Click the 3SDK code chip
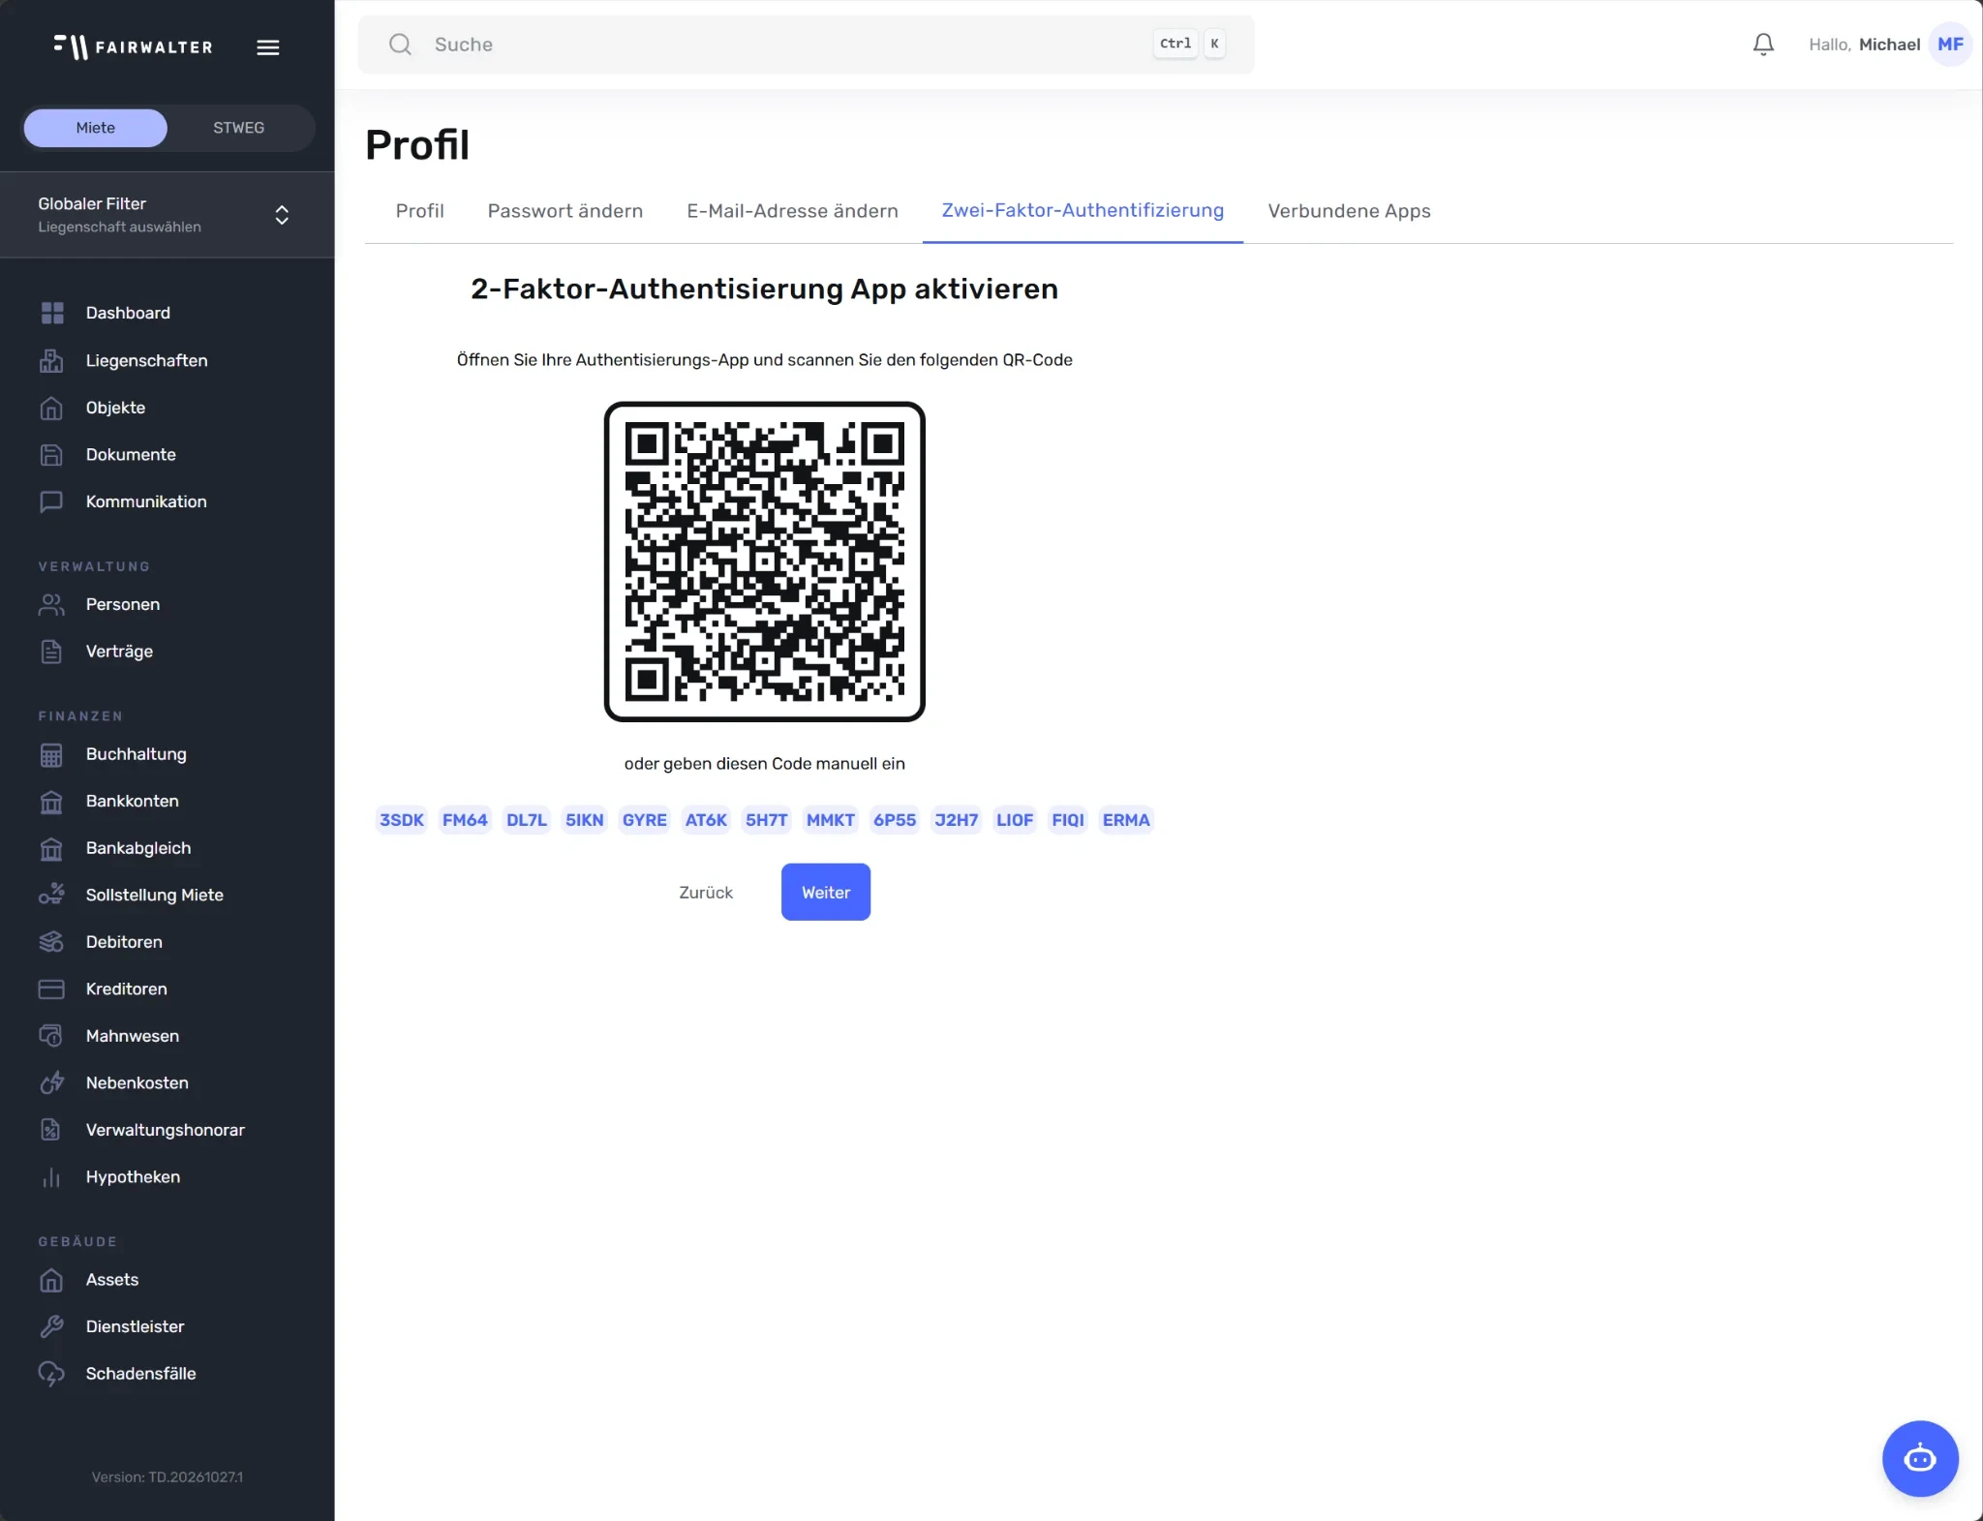 [x=402, y=820]
